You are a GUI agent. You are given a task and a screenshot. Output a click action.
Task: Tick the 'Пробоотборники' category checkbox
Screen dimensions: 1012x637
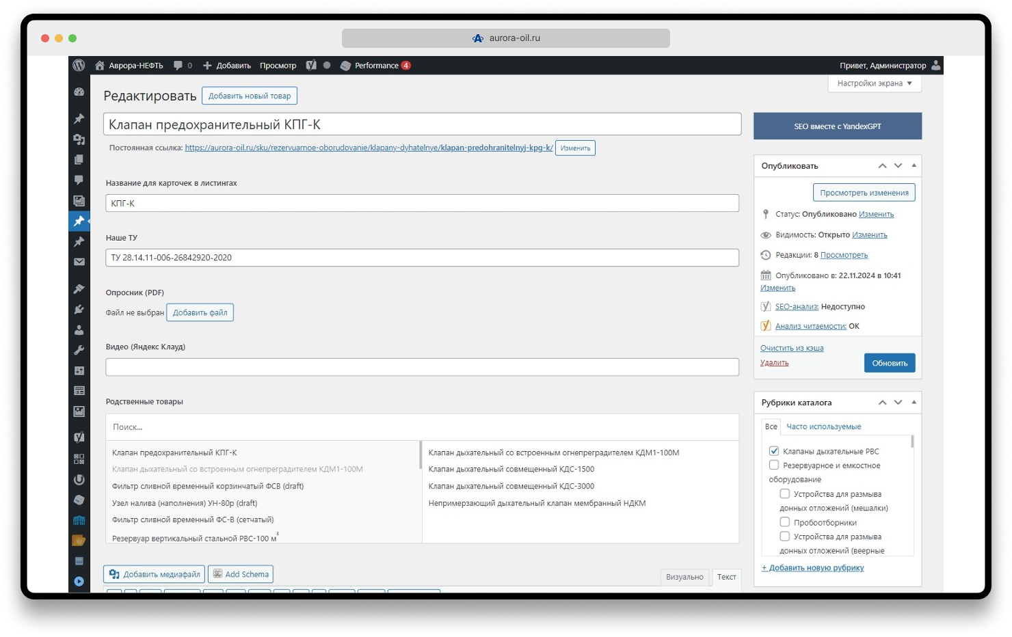785,522
